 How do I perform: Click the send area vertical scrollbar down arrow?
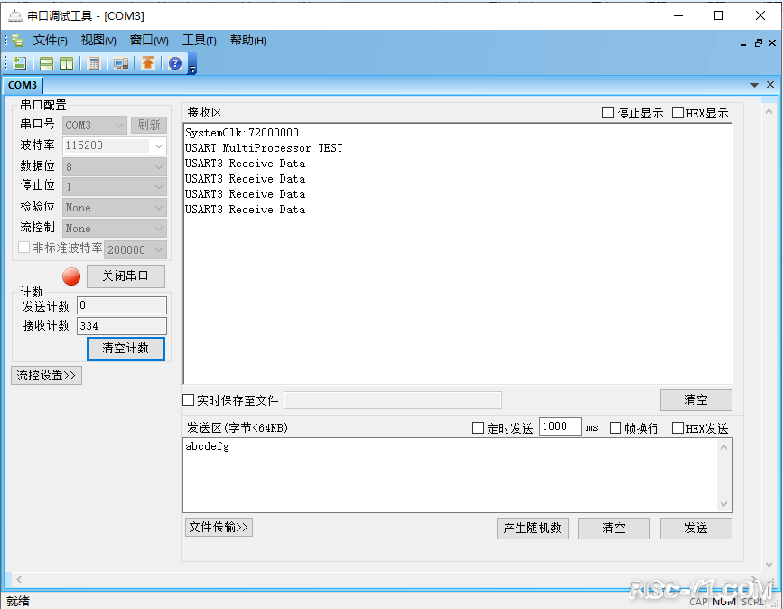[x=724, y=504]
